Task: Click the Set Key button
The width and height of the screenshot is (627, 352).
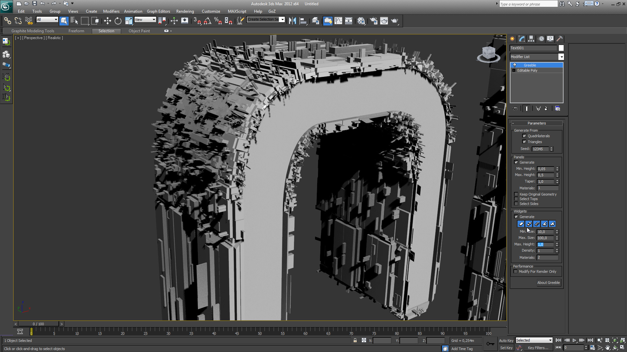Action: (x=506, y=348)
